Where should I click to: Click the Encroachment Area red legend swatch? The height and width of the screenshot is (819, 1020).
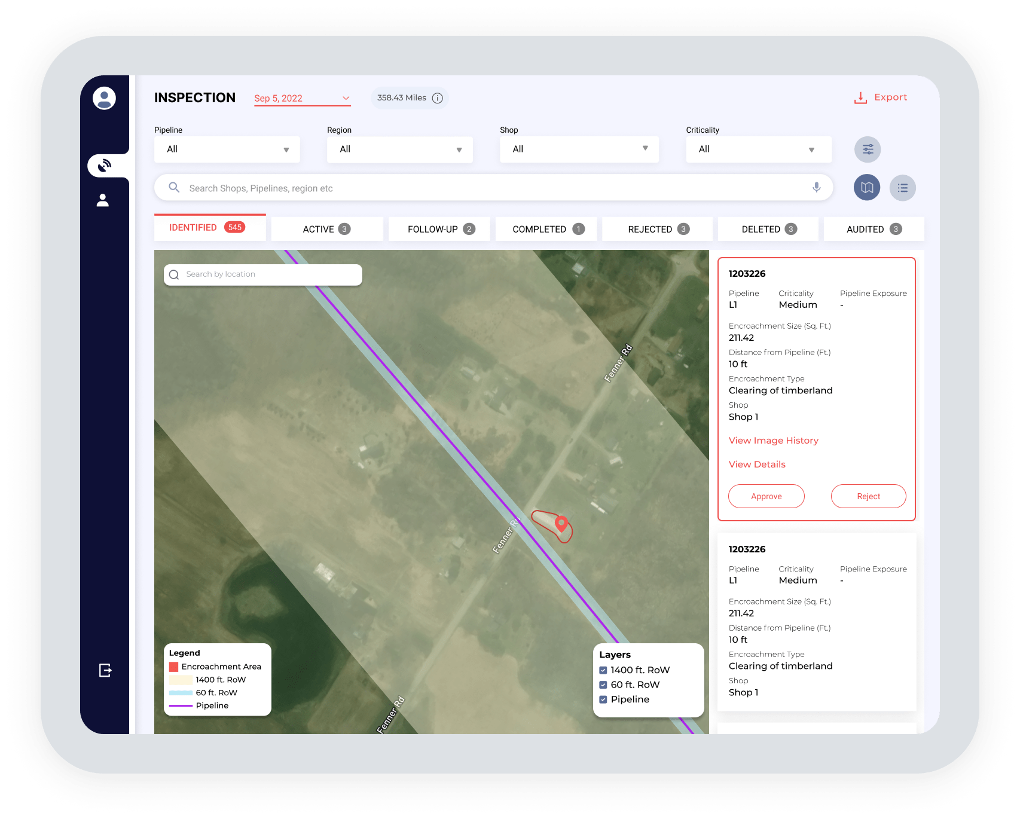(174, 667)
